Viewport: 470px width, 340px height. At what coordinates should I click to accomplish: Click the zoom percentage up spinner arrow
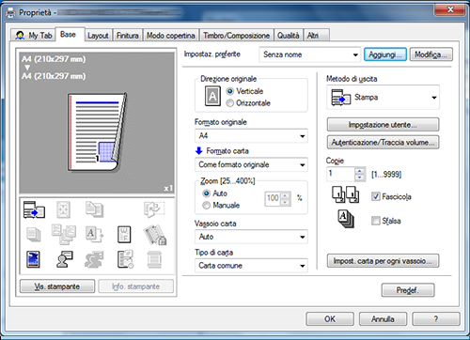pyautogui.click(x=285, y=195)
